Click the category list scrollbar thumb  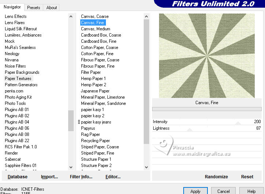(71, 121)
